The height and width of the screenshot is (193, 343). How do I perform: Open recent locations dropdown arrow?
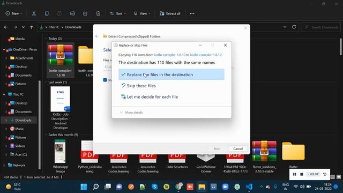pos(23,27)
